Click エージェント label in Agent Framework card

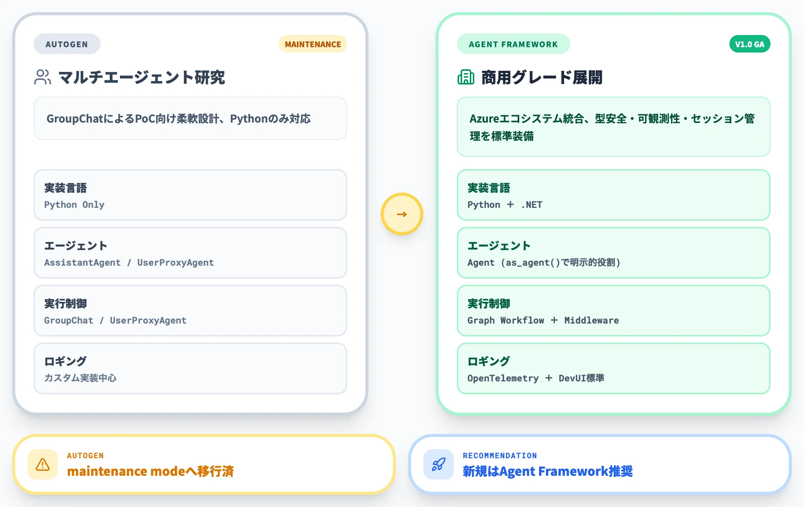pos(499,246)
